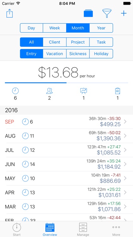Open AUG month details chevron
The height and width of the screenshot is (237, 133).
(x=125, y=136)
